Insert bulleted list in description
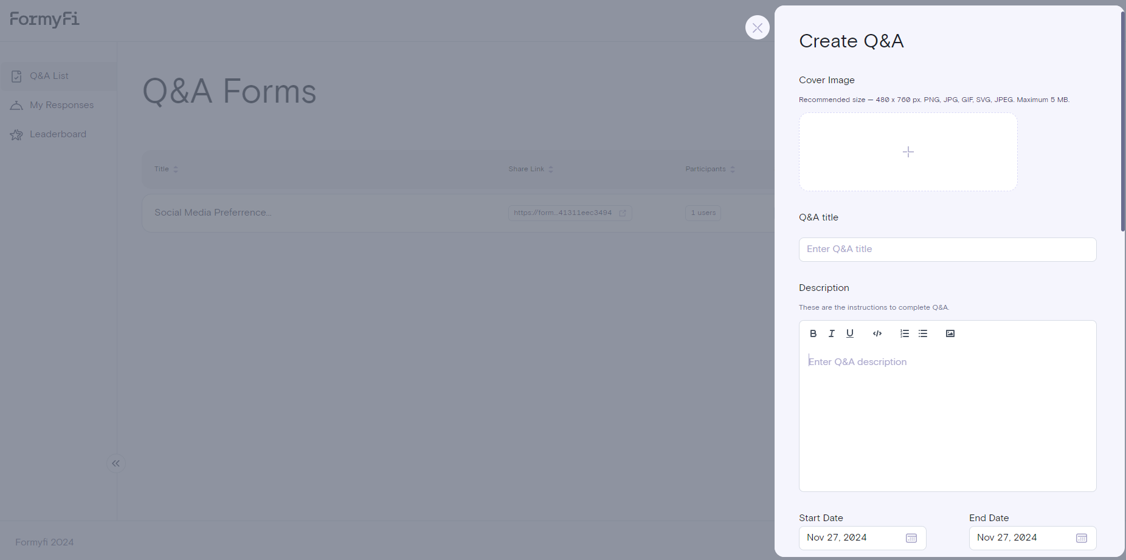 click(x=923, y=333)
